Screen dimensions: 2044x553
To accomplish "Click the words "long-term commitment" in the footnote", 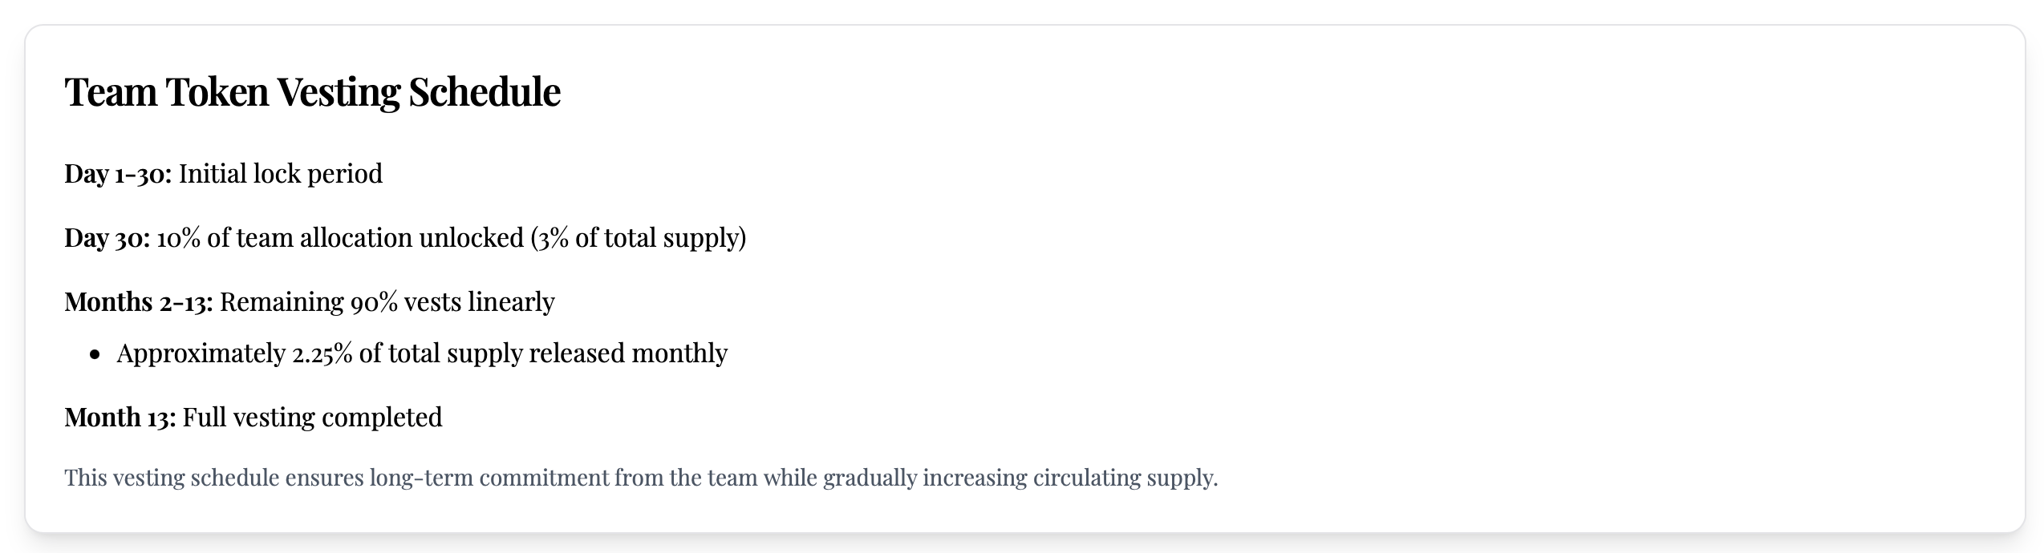I will pyautogui.click(x=489, y=478).
